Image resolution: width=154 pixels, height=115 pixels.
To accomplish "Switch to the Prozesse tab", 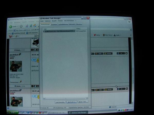I will pos(54,24).
